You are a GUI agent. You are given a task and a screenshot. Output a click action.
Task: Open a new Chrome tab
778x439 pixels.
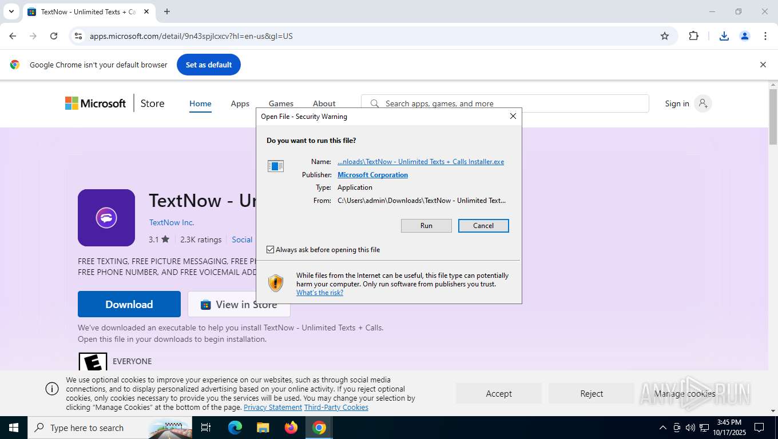pos(167,11)
